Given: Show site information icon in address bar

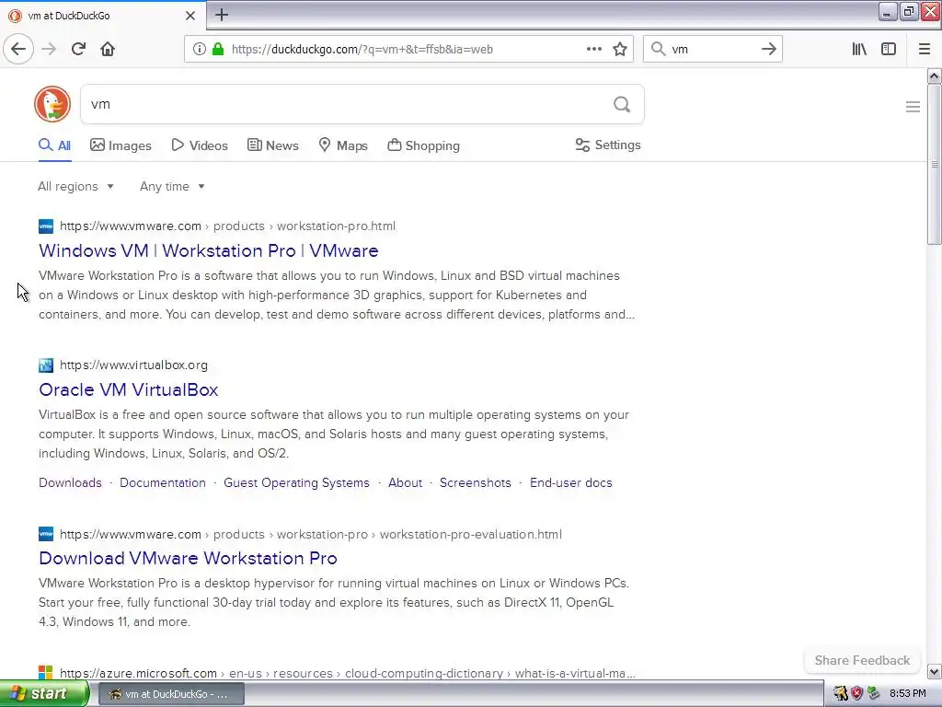Looking at the screenshot, I should pyautogui.click(x=199, y=50).
